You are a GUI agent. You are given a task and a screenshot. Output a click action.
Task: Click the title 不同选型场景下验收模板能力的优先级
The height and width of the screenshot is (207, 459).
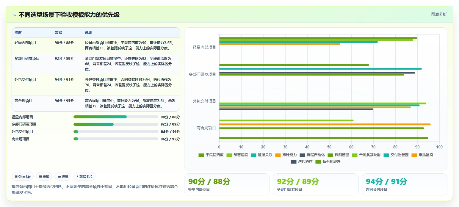tap(69, 15)
